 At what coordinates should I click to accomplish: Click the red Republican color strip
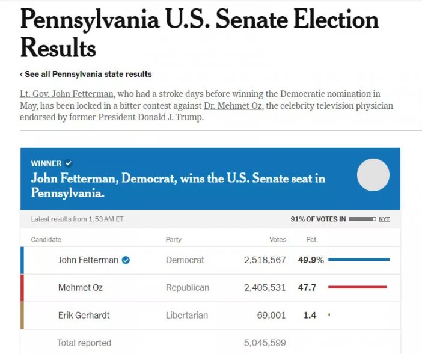(x=22, y=288)
